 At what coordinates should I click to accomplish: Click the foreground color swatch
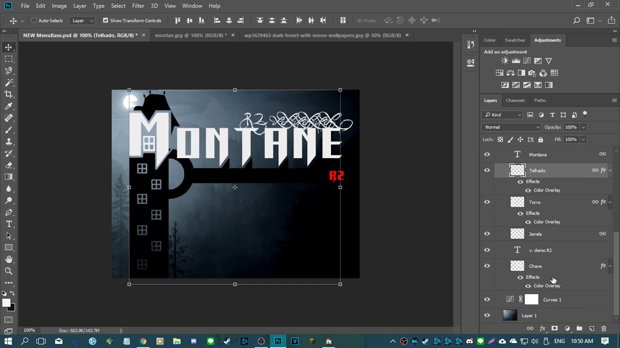point(6,303)
